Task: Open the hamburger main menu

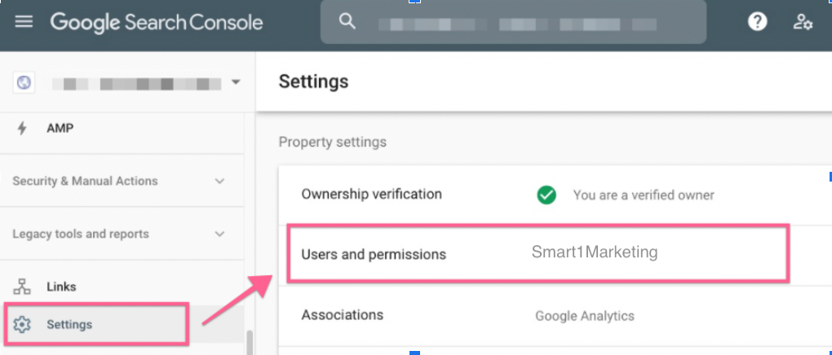Action: point(24,22)
